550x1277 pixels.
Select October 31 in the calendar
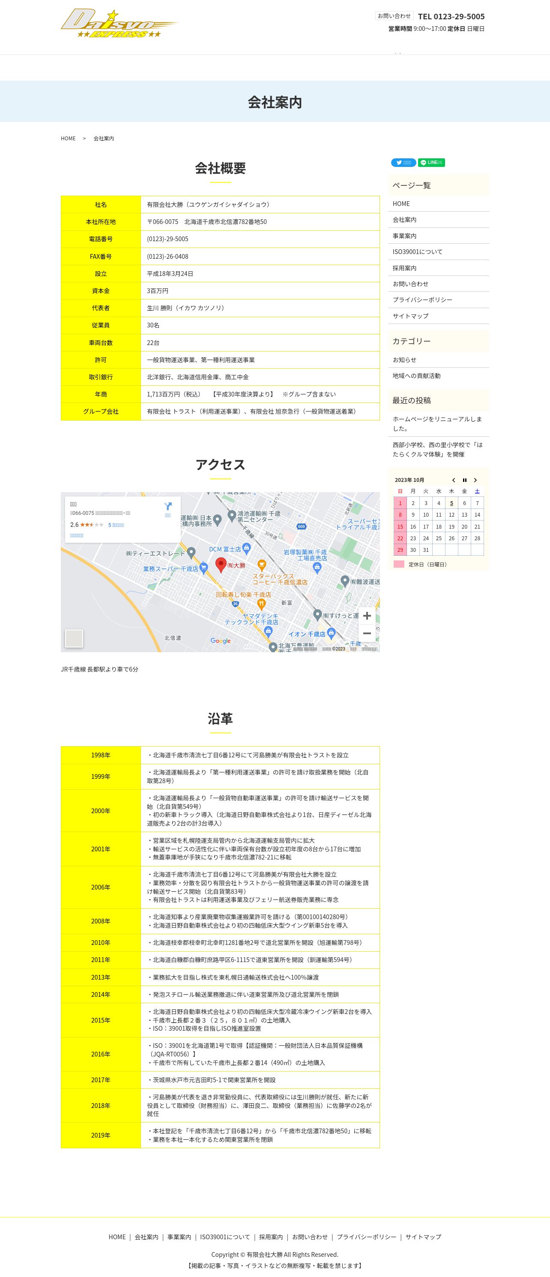click(426, 550)
